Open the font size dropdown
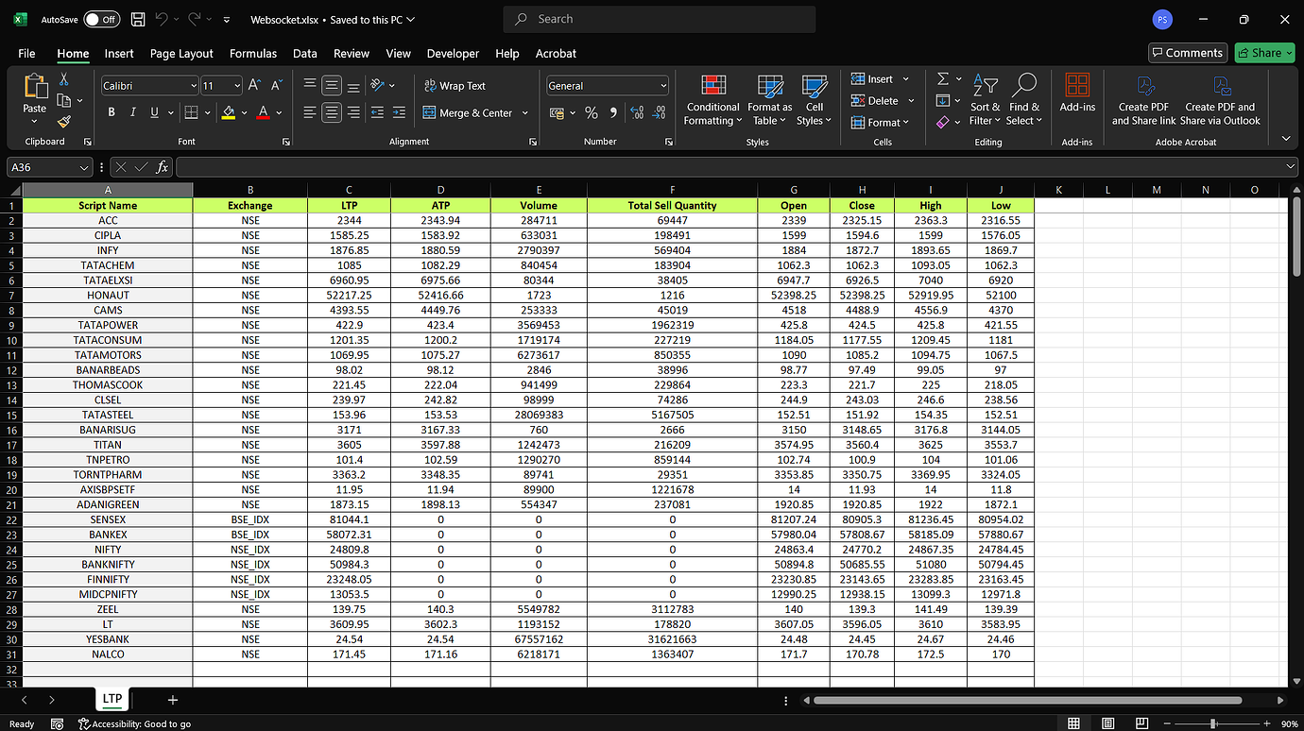This screenshot has width=1304, height=731. point(236,86)
